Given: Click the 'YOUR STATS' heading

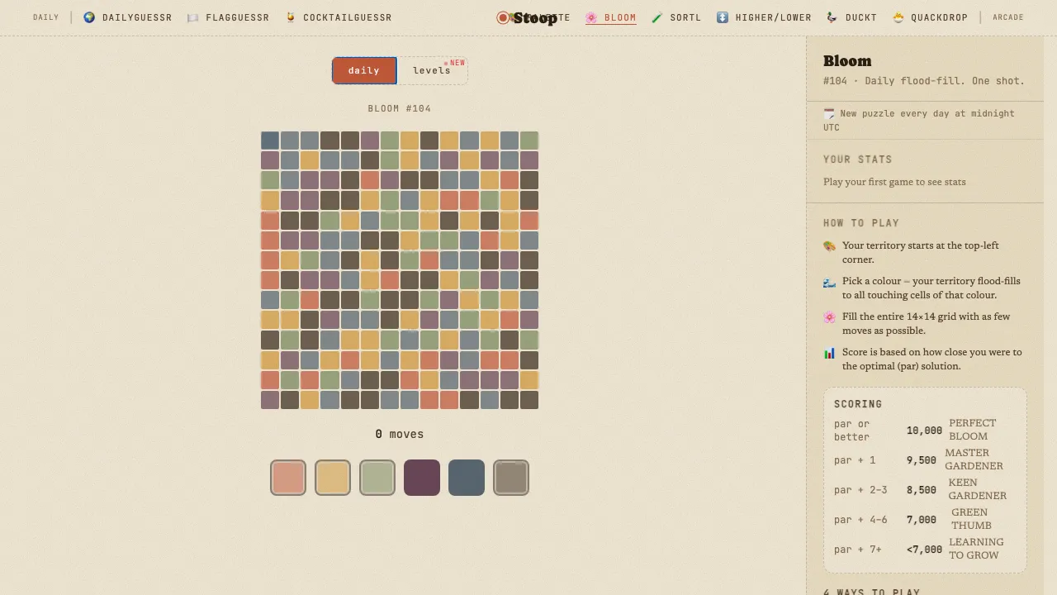Looking at the screenshot, I should click(x=858, y=159).
